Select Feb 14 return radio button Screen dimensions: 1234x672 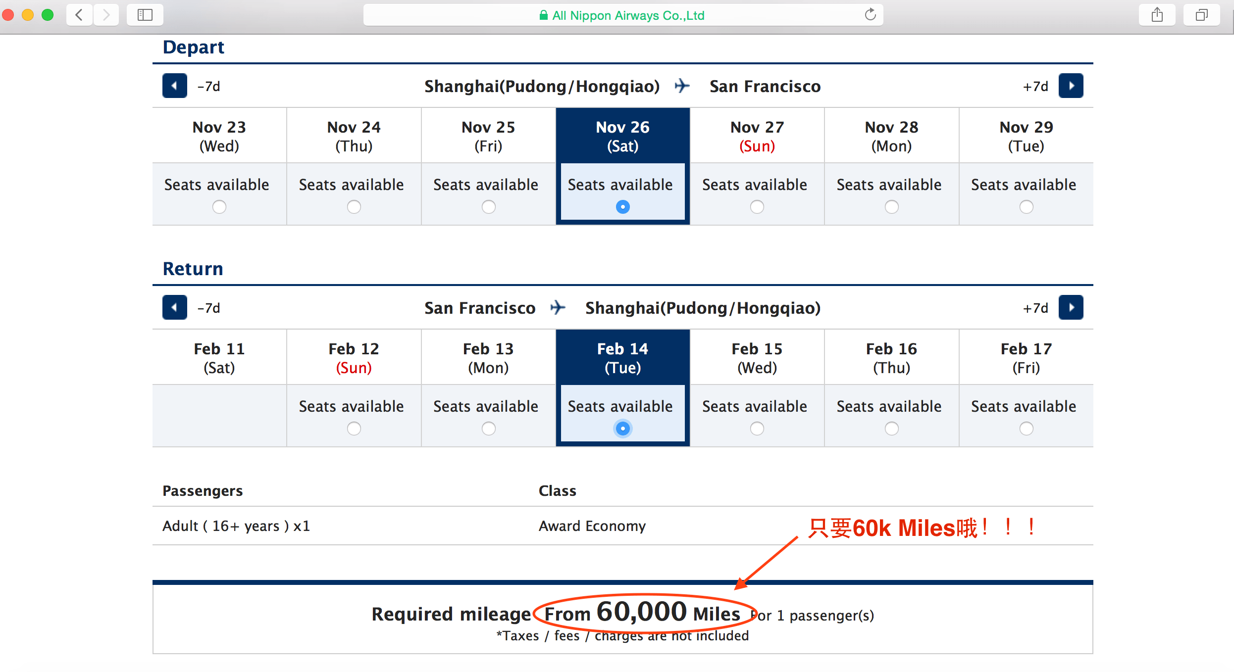623,429
